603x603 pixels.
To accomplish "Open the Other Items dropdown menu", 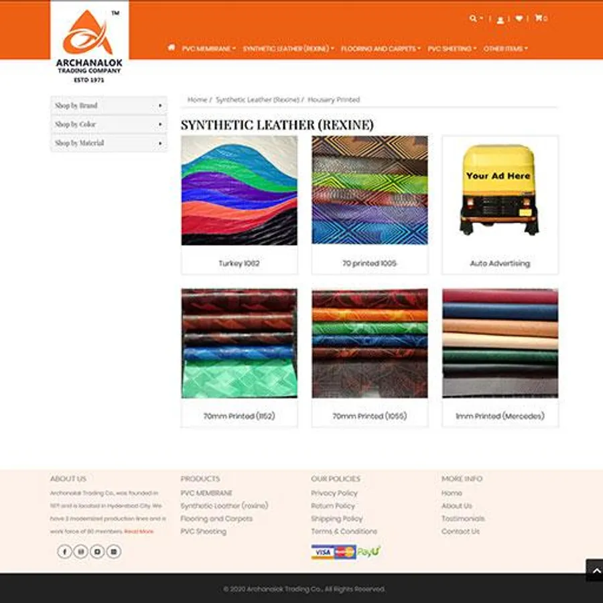I will [x=506, y=48].
